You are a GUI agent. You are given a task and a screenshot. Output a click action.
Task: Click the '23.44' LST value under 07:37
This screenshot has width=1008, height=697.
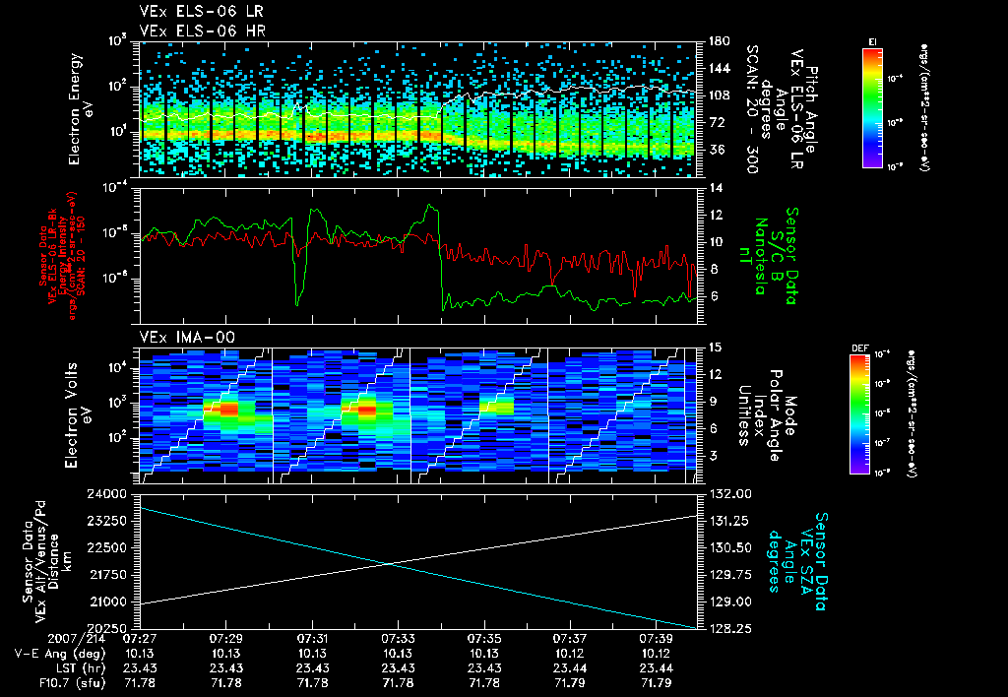pyautogui.click(x=570, y=668)
